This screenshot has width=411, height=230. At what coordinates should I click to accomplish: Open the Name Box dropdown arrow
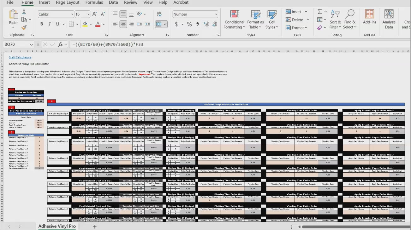pos(31,45)
